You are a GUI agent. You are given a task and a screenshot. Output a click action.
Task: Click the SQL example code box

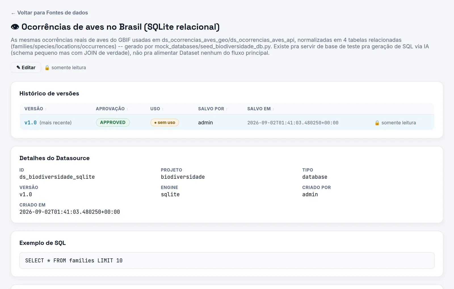227,260
